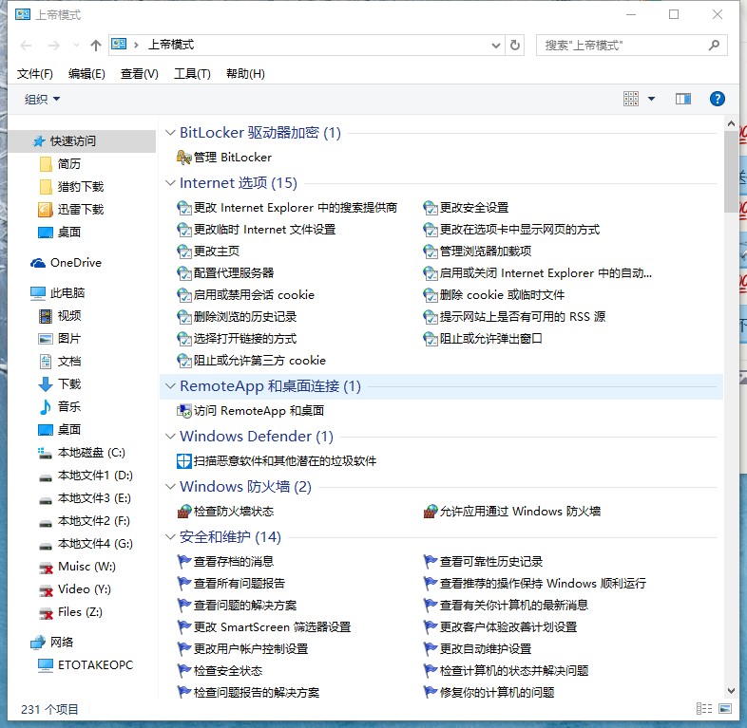Open 视频 library icon in sidebar
747x728 pixels.
(x=46, y=316)
